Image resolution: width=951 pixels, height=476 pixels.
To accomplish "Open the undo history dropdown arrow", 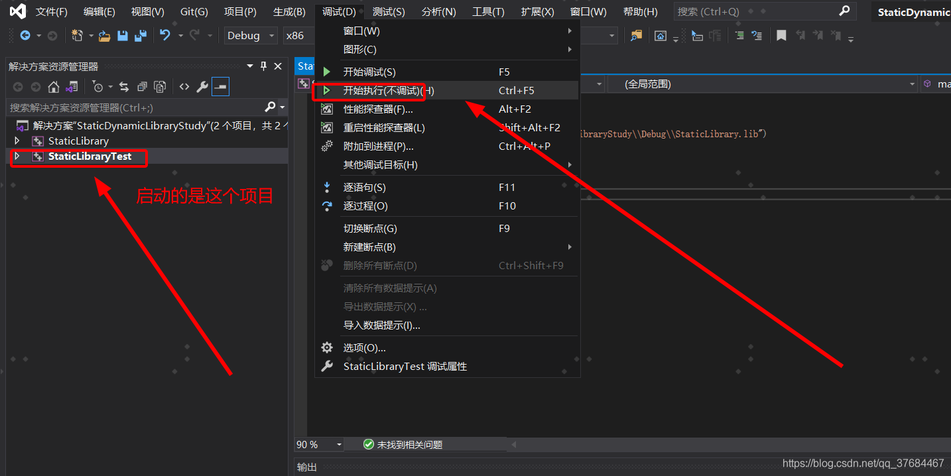I will coord(180,36).
